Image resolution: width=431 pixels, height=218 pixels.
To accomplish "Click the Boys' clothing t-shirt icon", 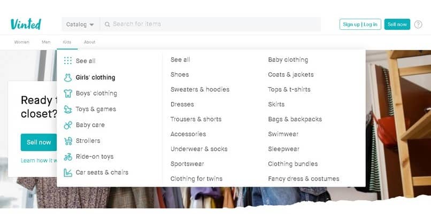I will (x=68, y=94).
